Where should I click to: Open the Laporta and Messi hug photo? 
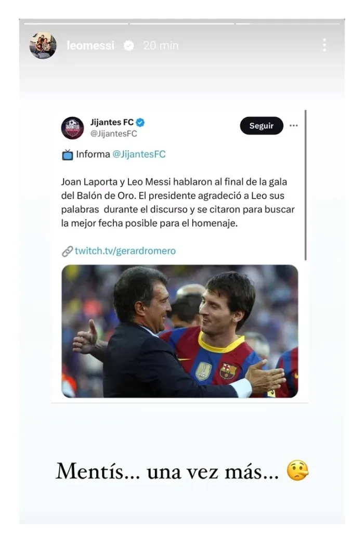180,331
